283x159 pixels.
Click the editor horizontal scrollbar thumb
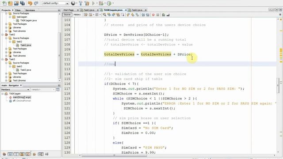115,155
